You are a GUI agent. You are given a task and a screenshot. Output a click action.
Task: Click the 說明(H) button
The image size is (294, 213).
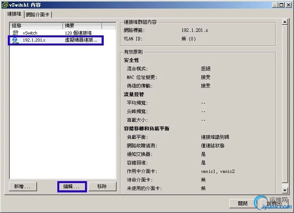pyautogui.click(x=274, y=203)
